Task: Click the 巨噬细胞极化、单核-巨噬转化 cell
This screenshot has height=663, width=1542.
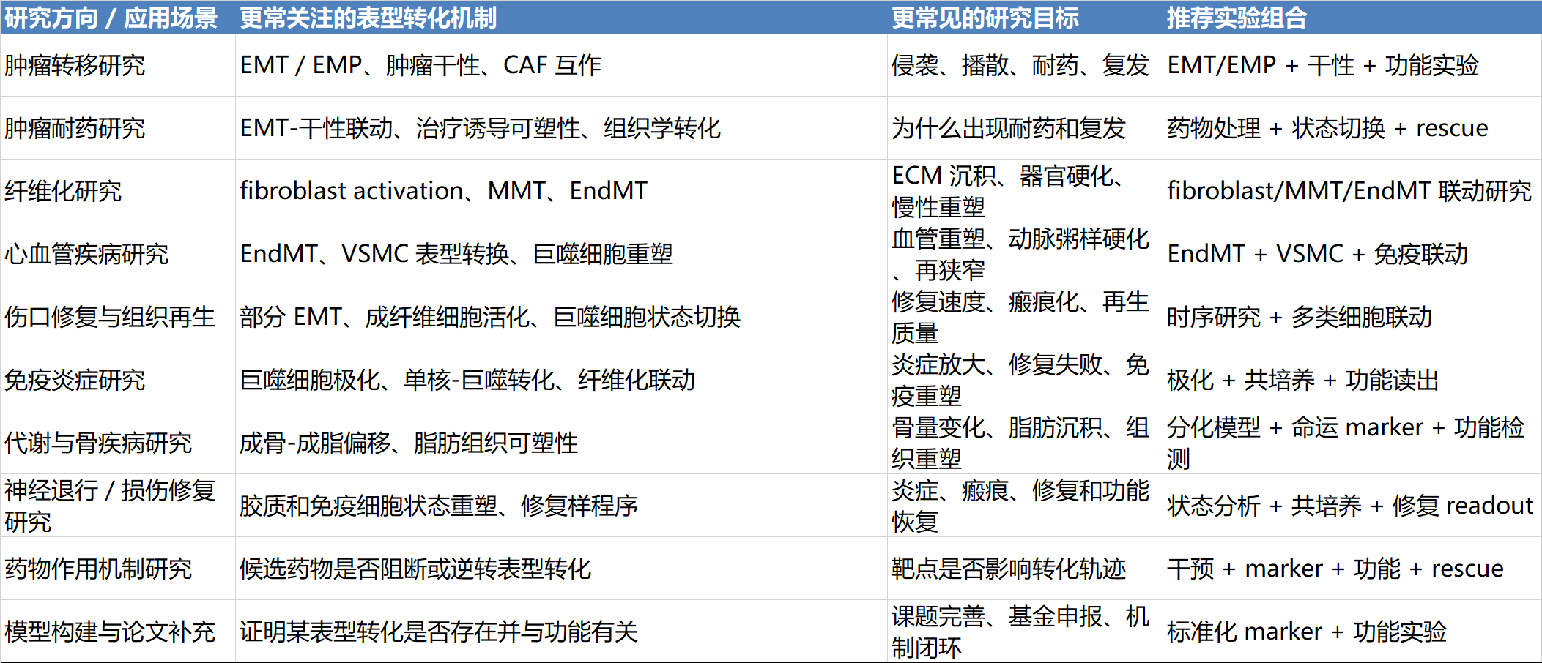Action: point(467,380)
